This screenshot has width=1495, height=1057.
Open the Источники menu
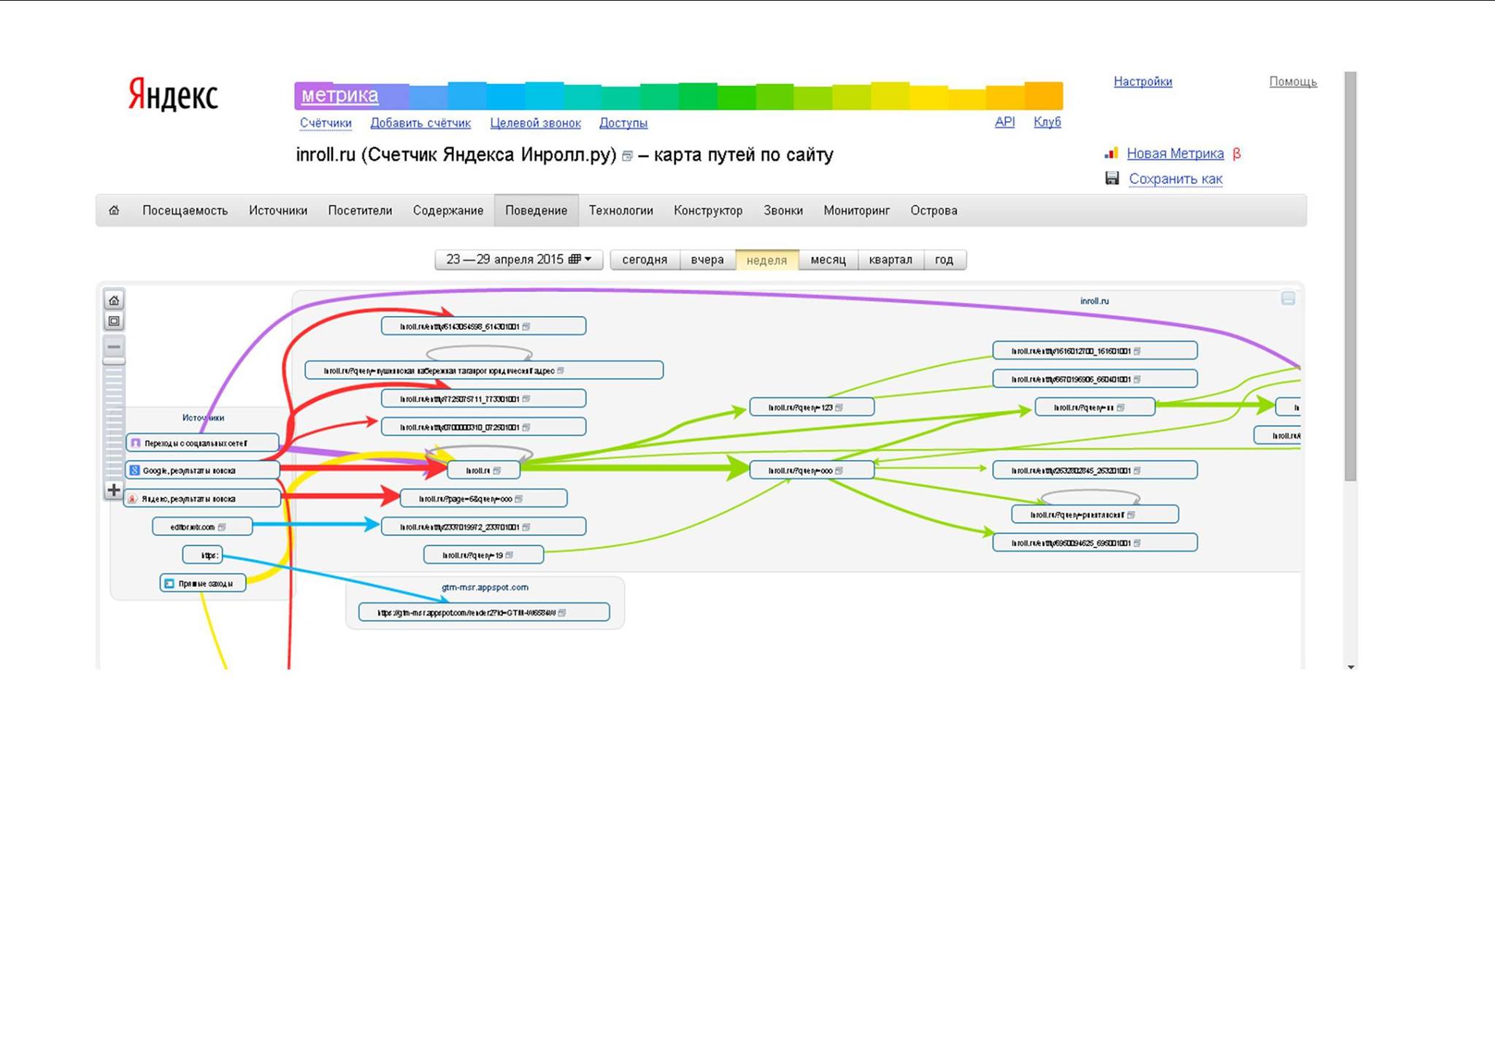(278, 210)
